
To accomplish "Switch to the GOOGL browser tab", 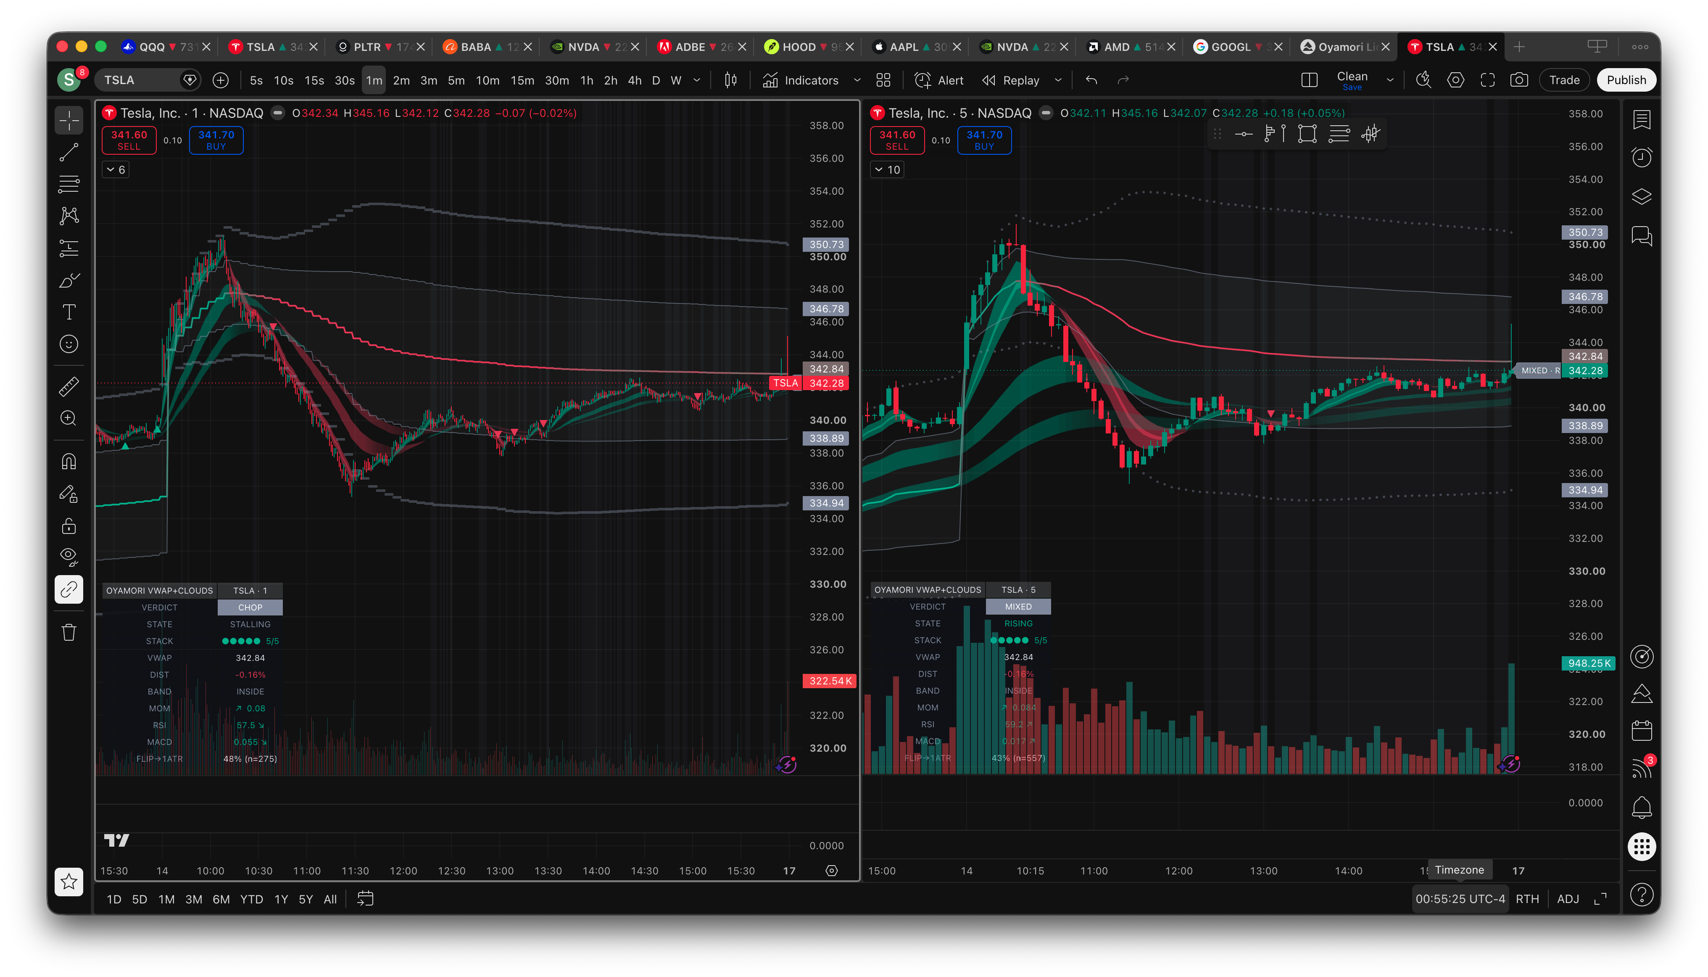I will (1238, 46).
